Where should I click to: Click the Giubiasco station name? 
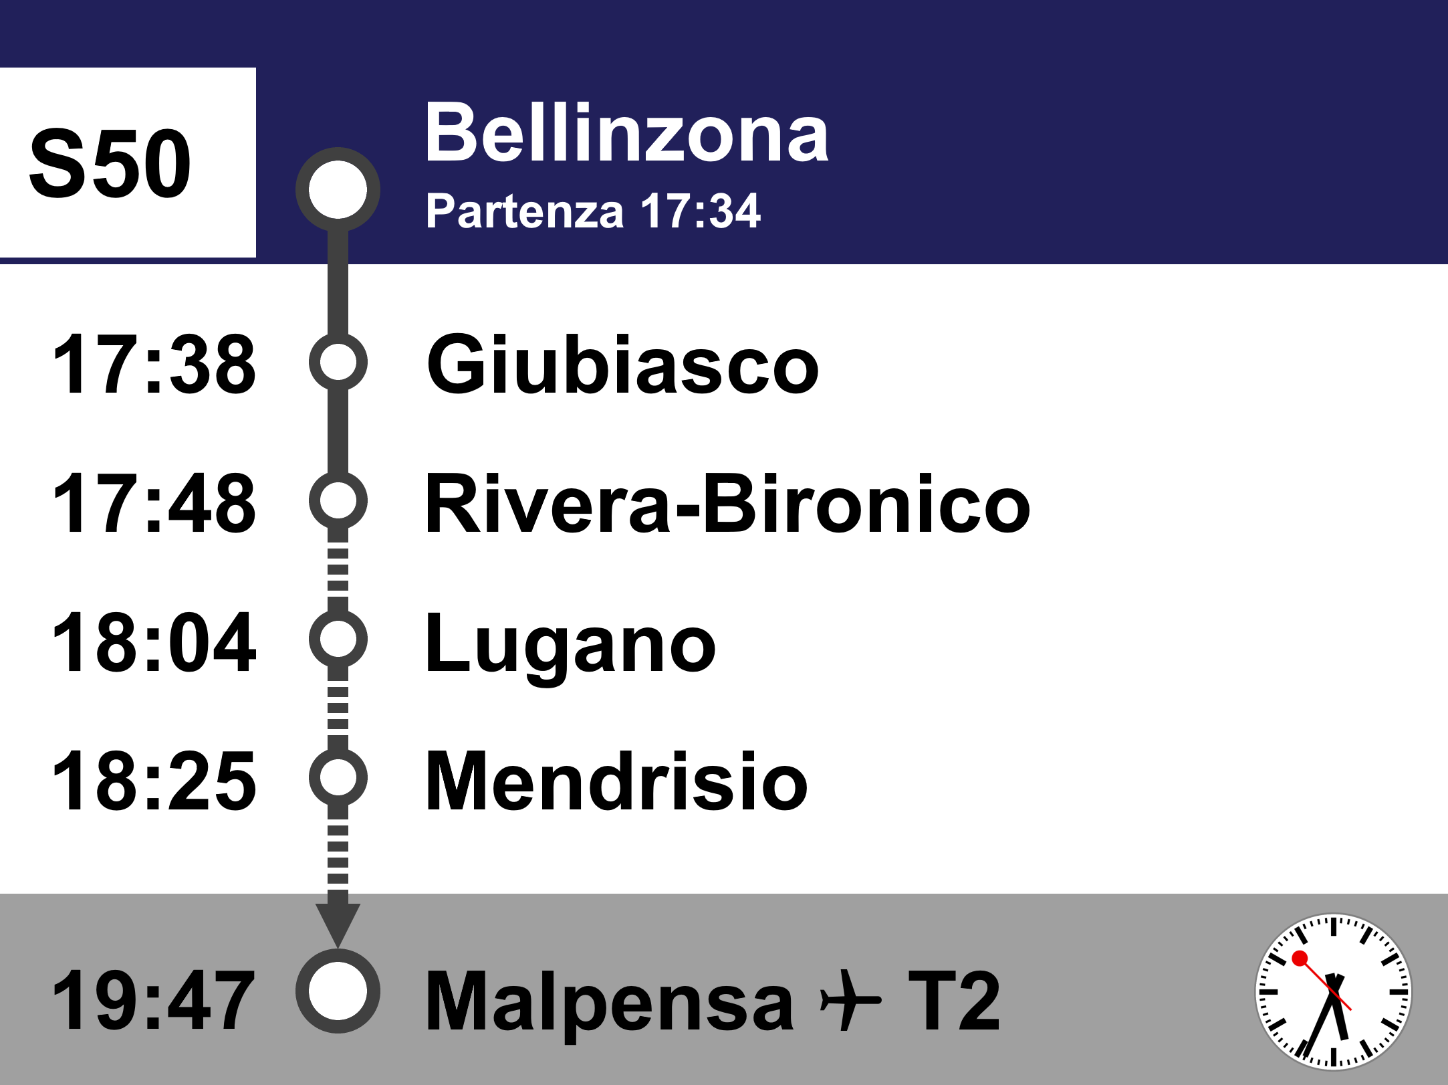(622, 365)
